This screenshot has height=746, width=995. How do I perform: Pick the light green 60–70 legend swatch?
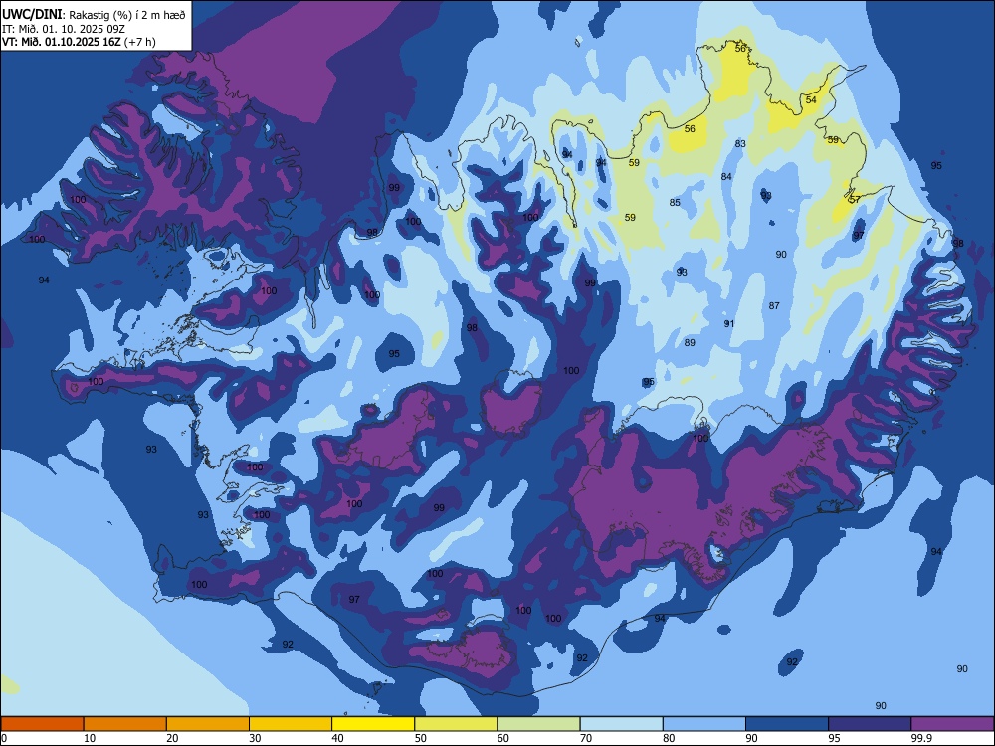[x=538, y=724]
